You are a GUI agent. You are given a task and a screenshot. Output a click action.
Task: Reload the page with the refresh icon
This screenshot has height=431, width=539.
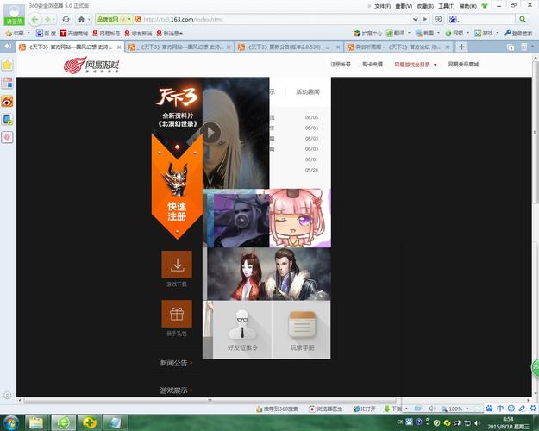pyautogui.click(x=66, y=19)
